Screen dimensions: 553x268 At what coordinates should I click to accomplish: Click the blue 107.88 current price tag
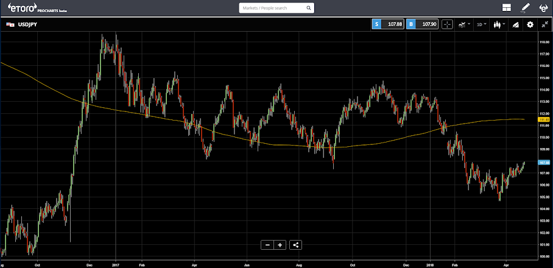click(x=544, y=163)
